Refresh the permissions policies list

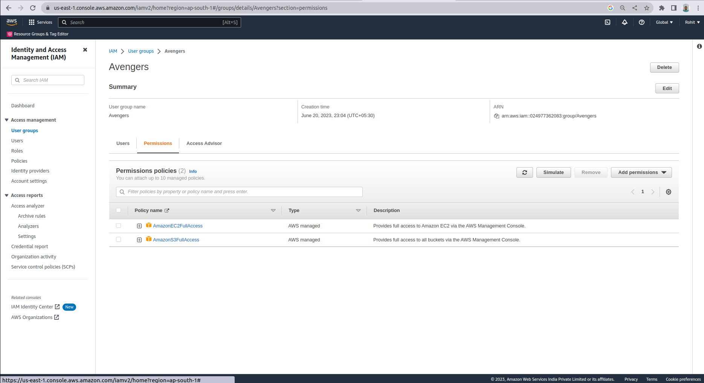[x=525, y=172]
